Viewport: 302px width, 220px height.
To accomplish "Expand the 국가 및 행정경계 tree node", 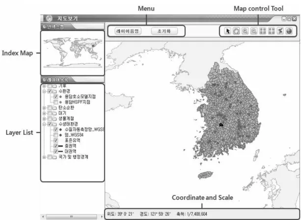I will pyautogui.click(x=44, y=157).
